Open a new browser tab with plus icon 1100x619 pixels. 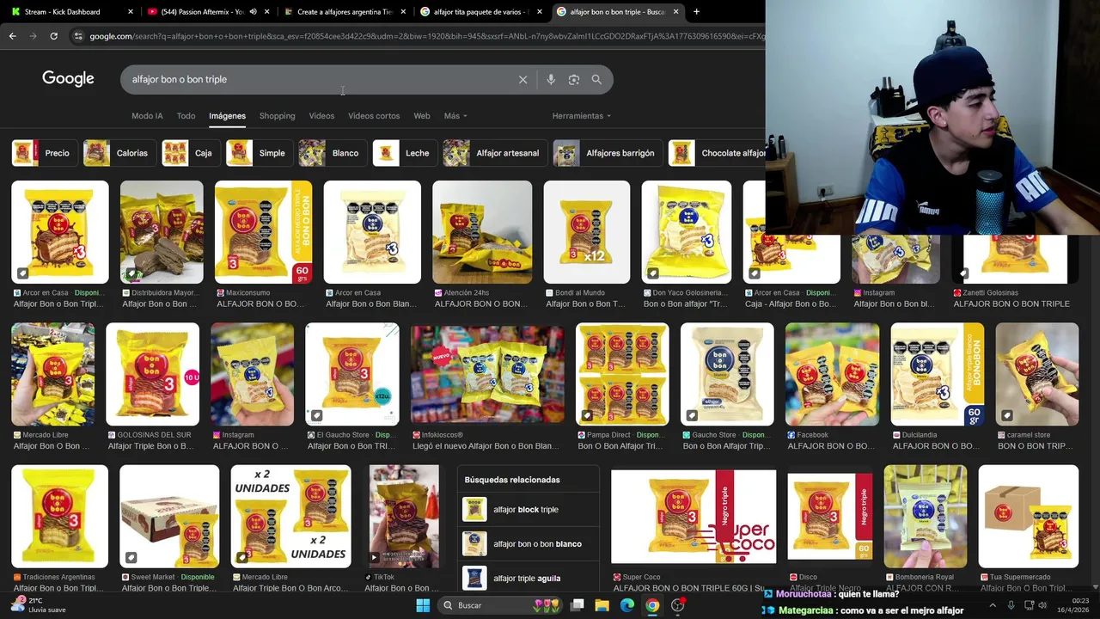pyautogui.click(x=696, y=12)
